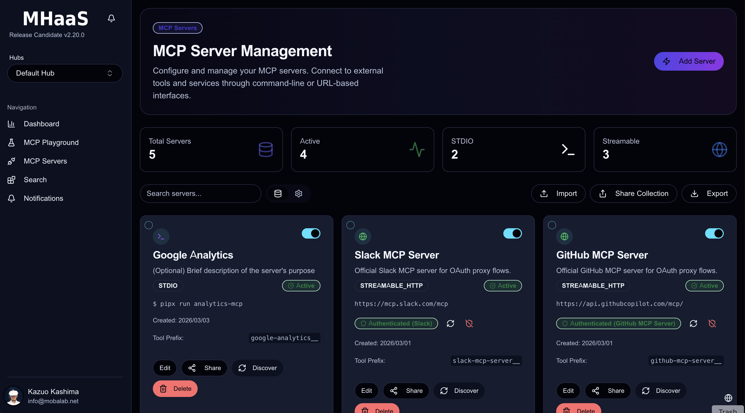
Task: Focus the Search servers input field
Action: coord(200,194)
